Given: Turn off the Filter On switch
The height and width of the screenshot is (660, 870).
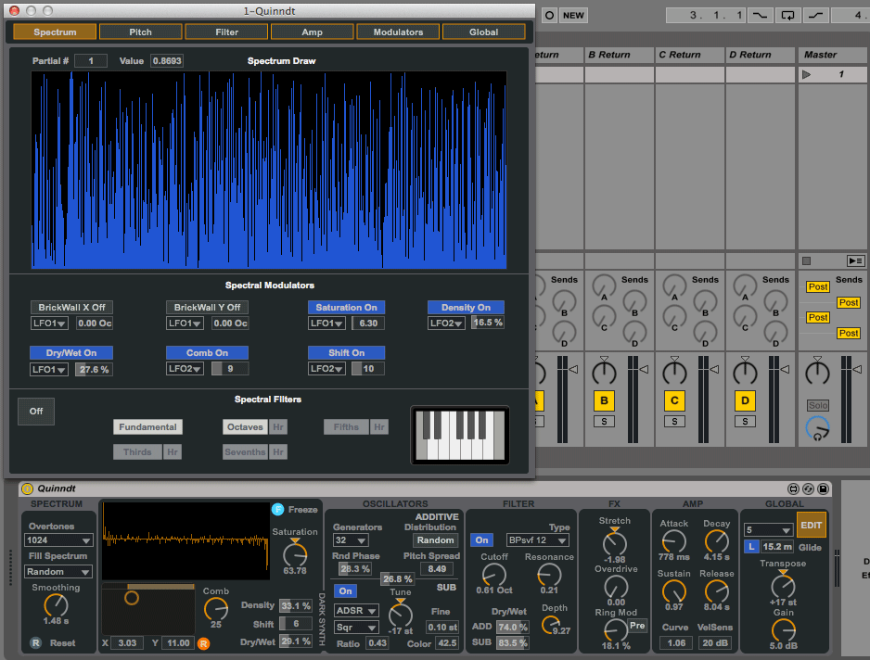Looking at the screenshot, I should coord(481,539).
